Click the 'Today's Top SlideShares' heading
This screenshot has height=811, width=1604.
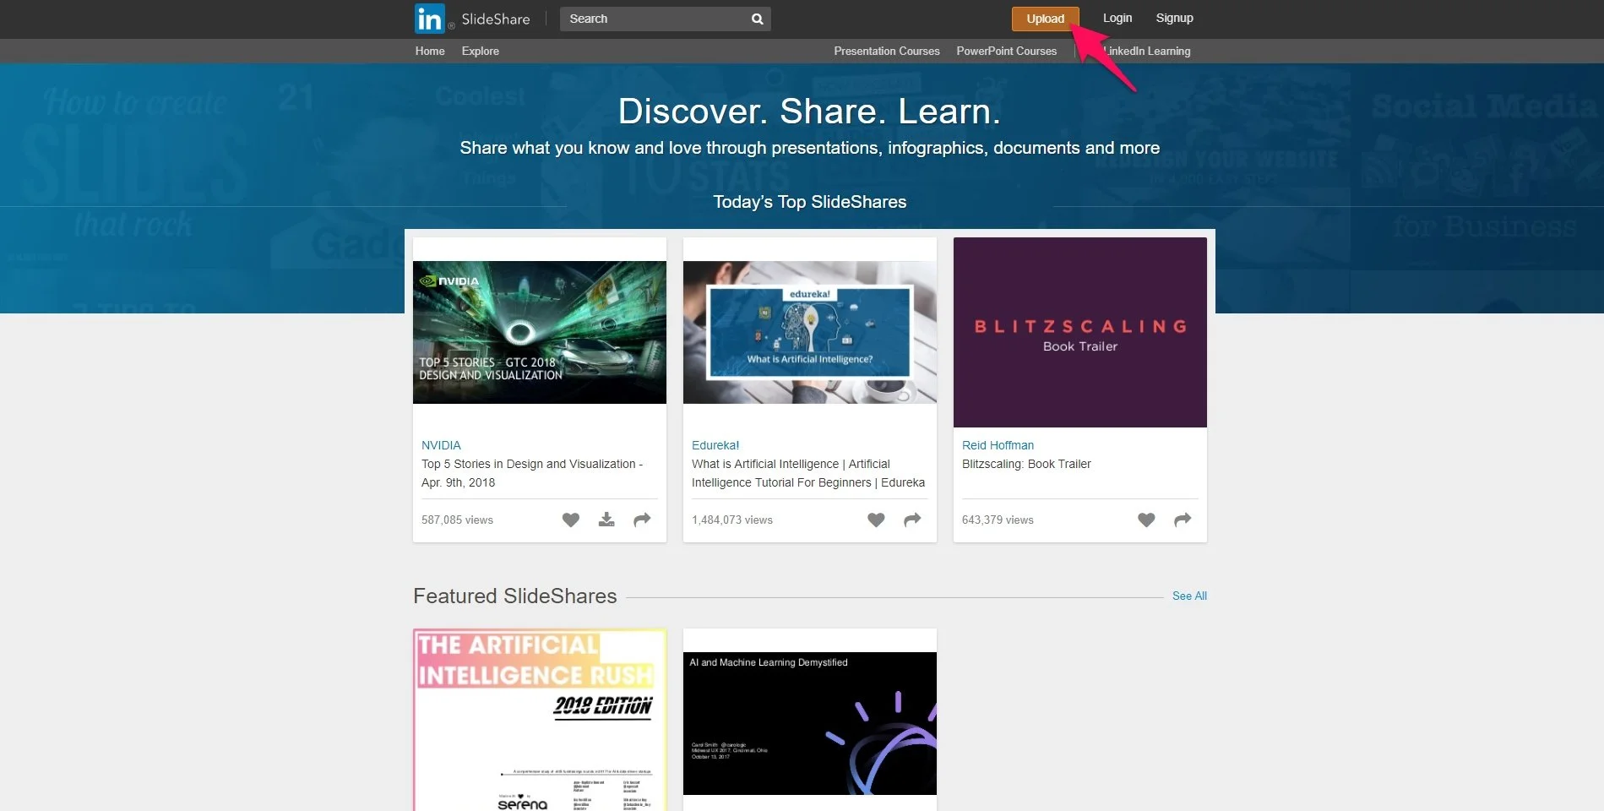[810, 202]
